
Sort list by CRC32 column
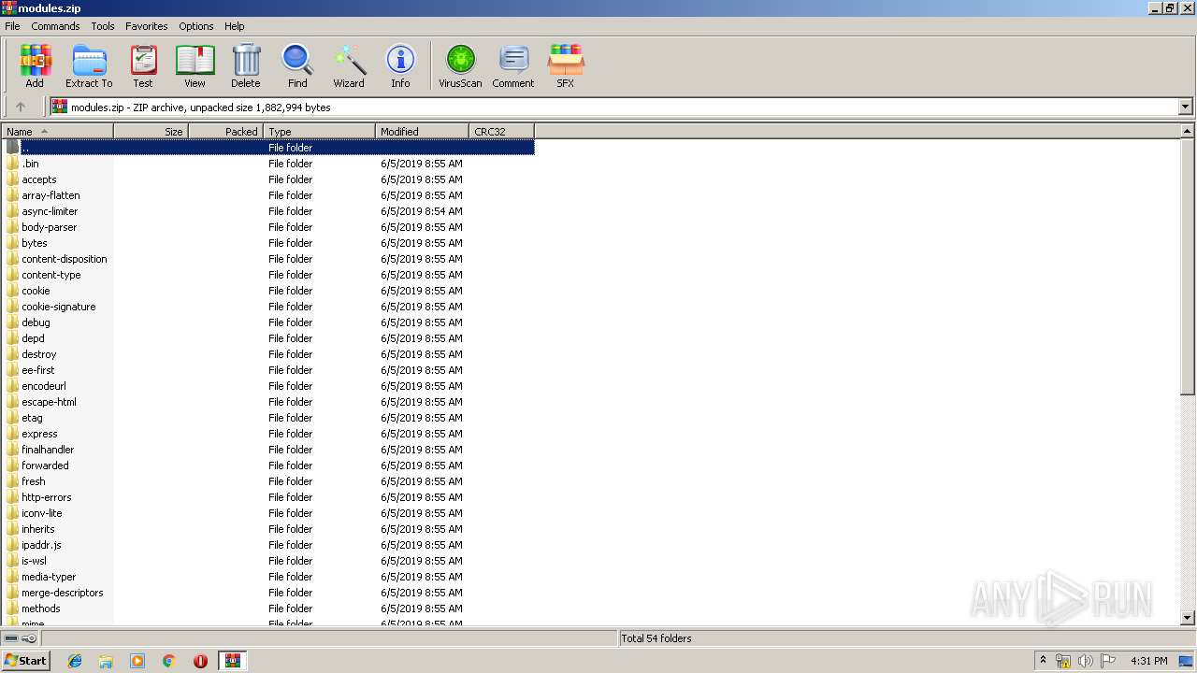(x=502, y=132)
